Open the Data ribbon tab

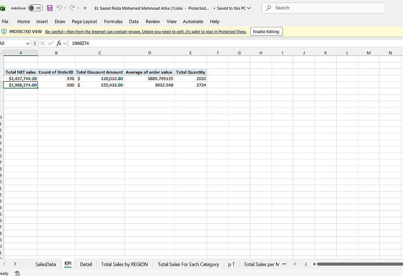134,22
